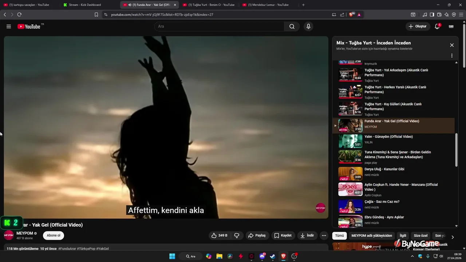Click the search magnifier button
The height and width of the screenshot is (262, 466).
pyautogui.click(x=292, y=27)
